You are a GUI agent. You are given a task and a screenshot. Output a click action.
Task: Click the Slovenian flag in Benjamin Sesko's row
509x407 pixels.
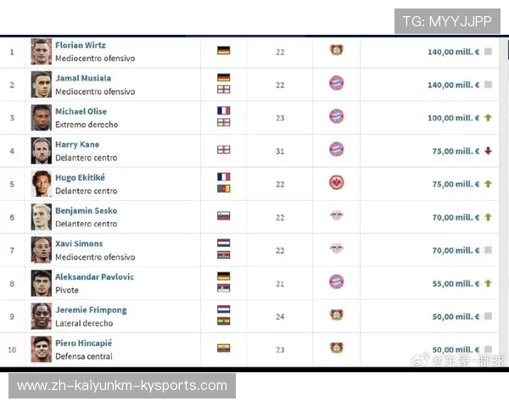[x=223, y=216]
